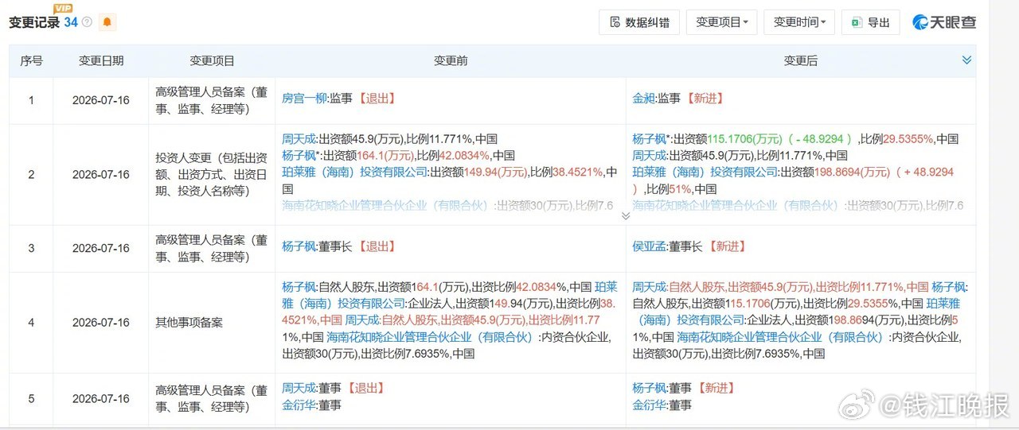The width and height of the screenshot is (1019, 430).
Task: Click the 变更后 column header
Action: (x=801, y=61)
